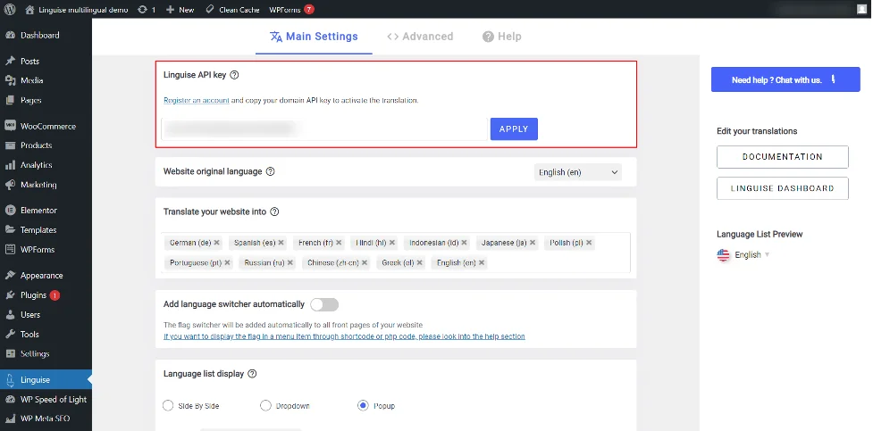
Task: Open WP Meta SEO in sidebar
Action: tap(46, 419)
